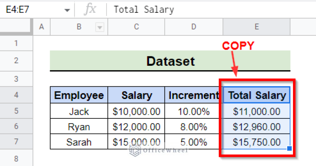Click the $12,000.00 salary cell

[x=137, y=127]
